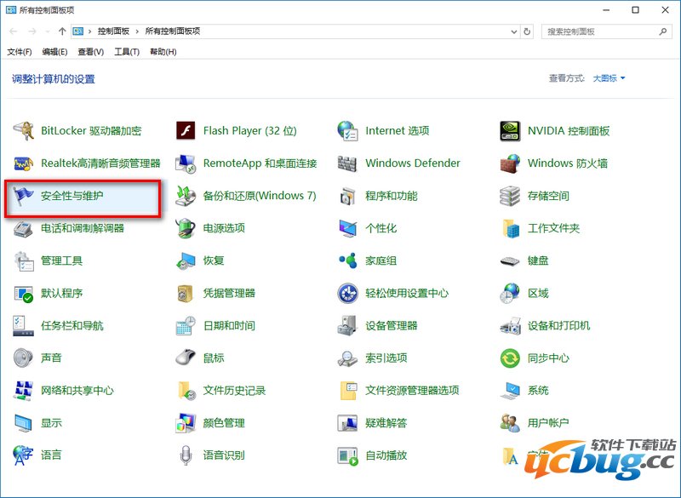Expand the 大图标 view mode dropdown
Image resolution: width=681 pixels, height=498 pixels.
(x=609, y=78)
